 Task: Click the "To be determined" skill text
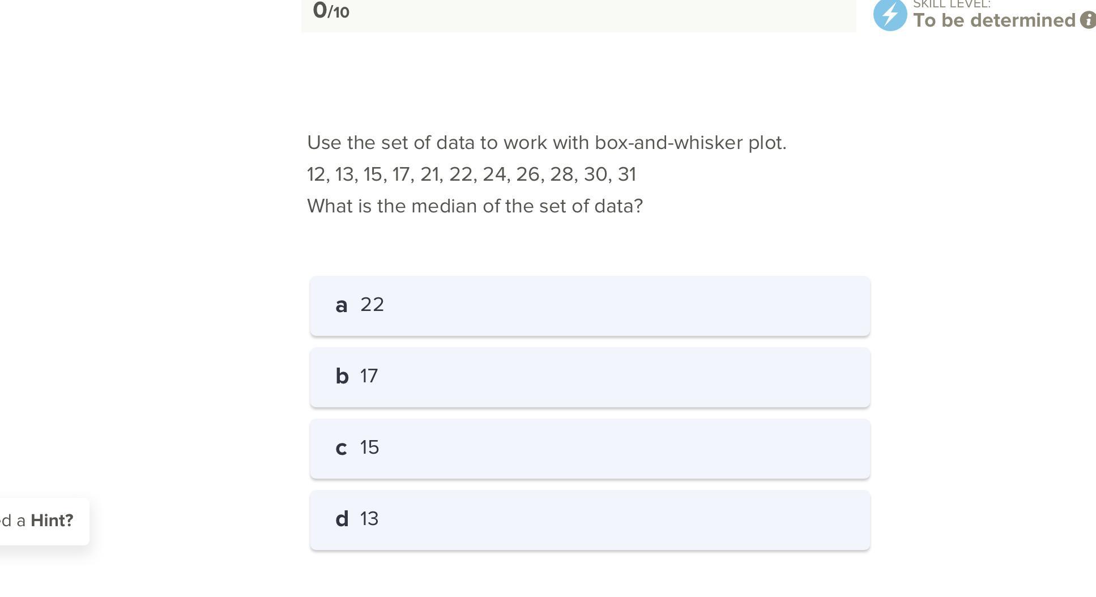(994, 20)
